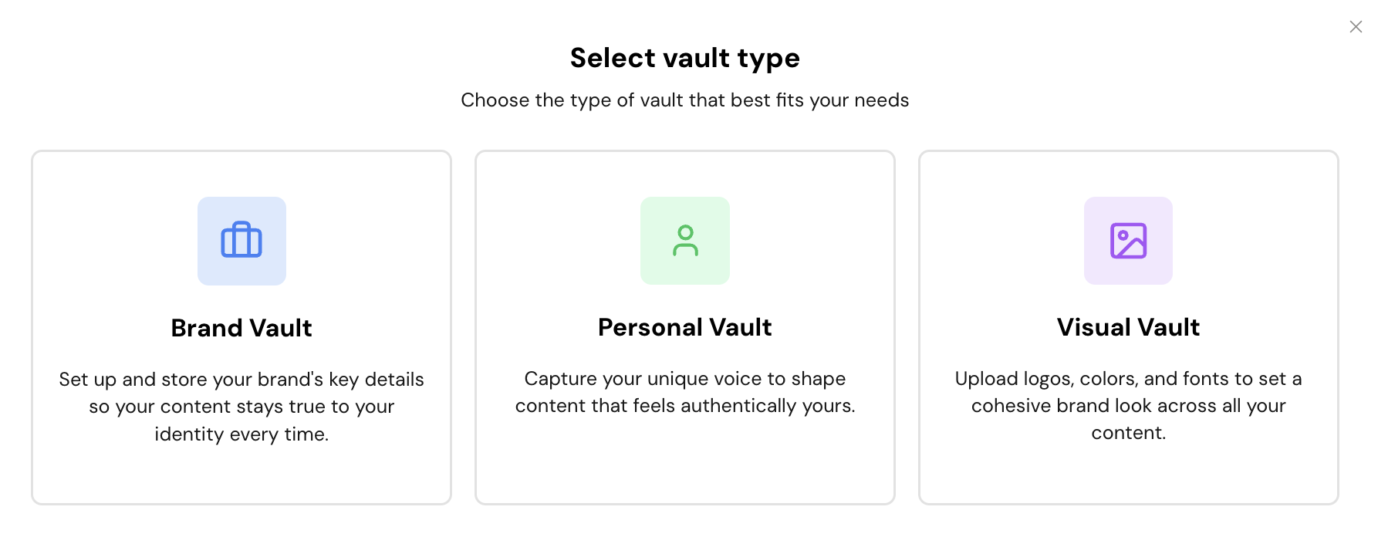Click the green person Personal Vault icon
The image size is (1378, 554).
(x=685, y=241)
